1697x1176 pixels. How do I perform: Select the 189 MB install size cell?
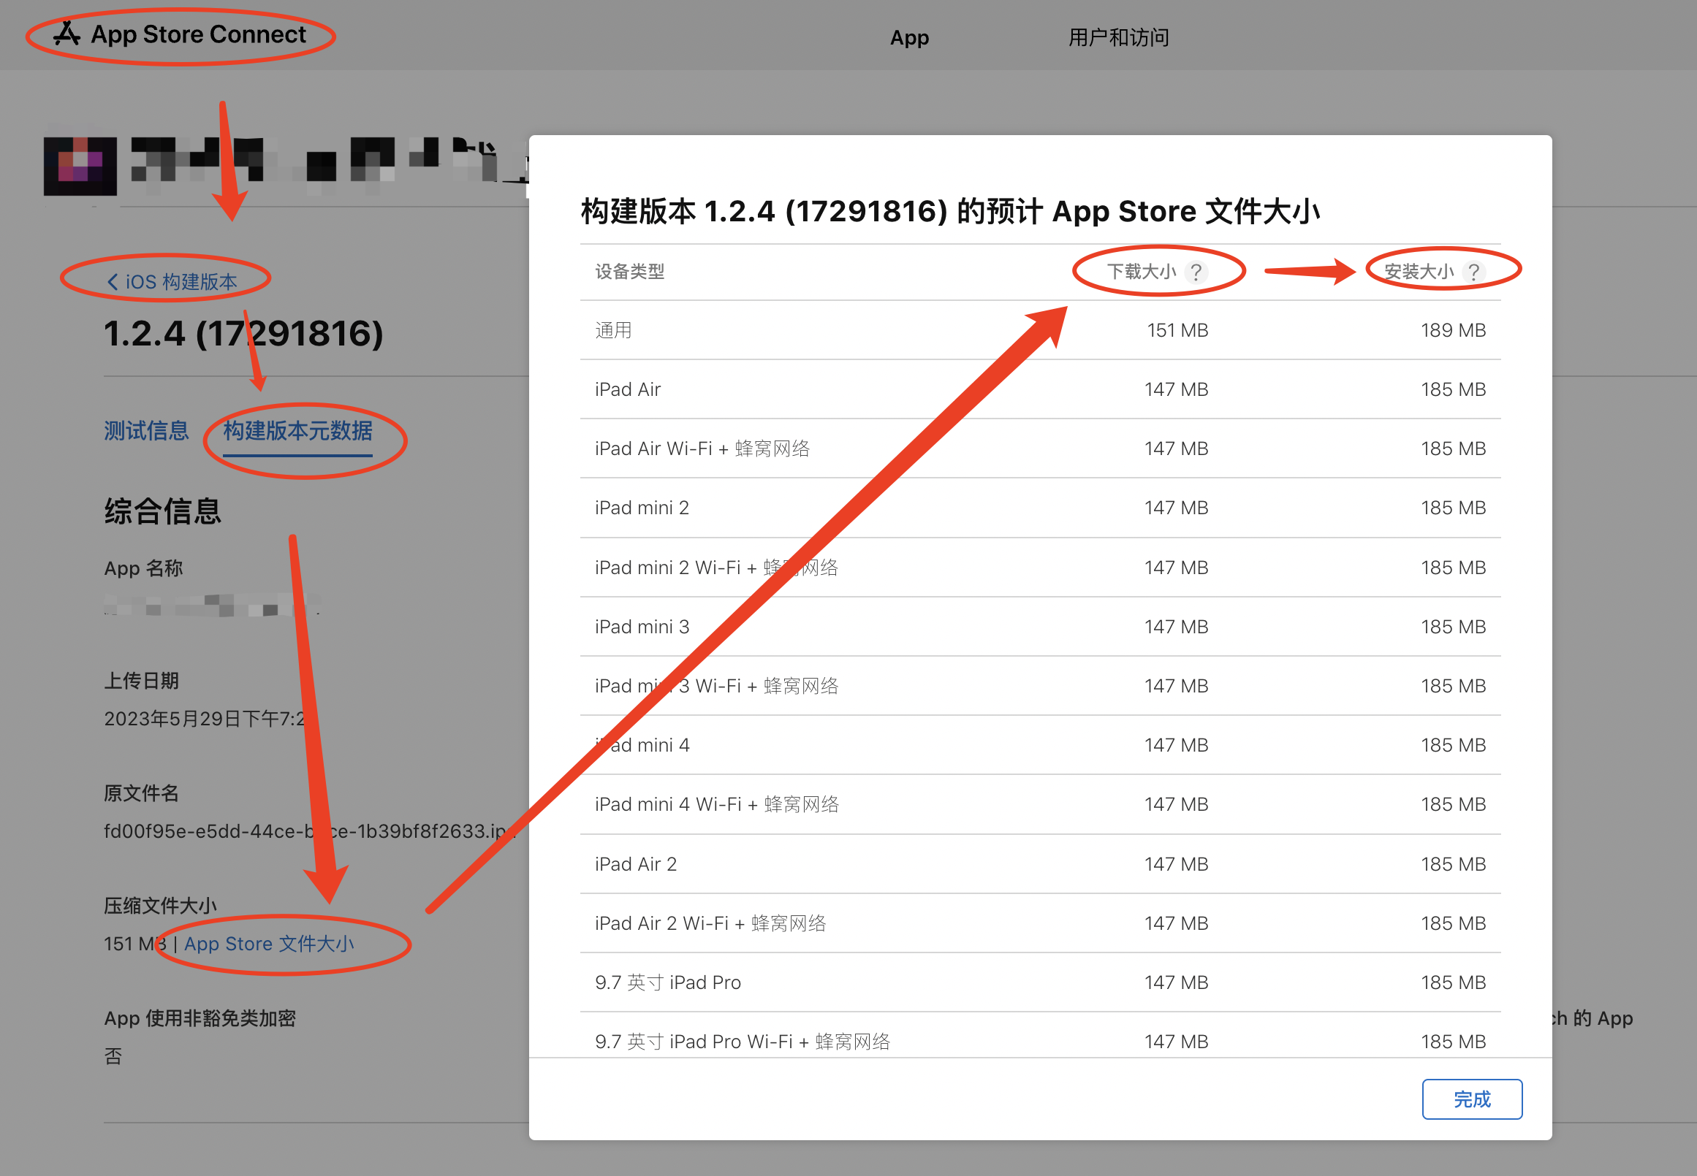(1453, 330)
